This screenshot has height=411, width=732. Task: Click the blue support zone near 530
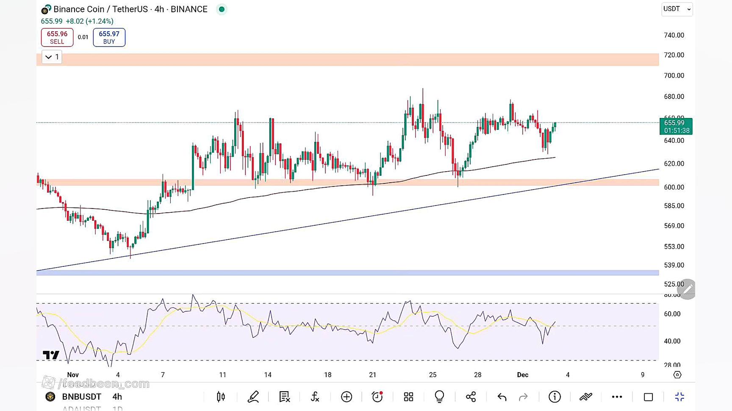(x=347, y=273)
